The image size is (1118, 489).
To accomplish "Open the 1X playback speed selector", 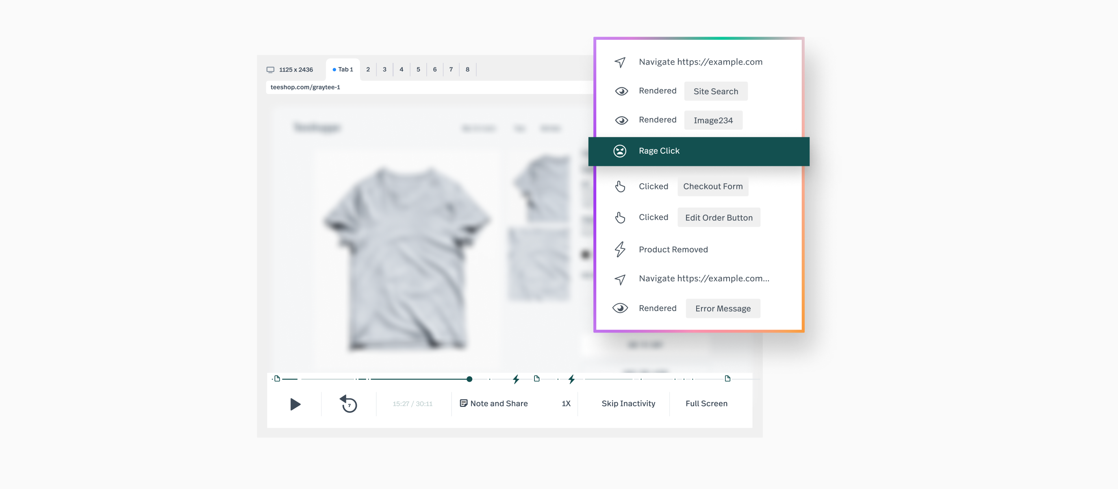I will pyautogui.click(x=566, y=404).
